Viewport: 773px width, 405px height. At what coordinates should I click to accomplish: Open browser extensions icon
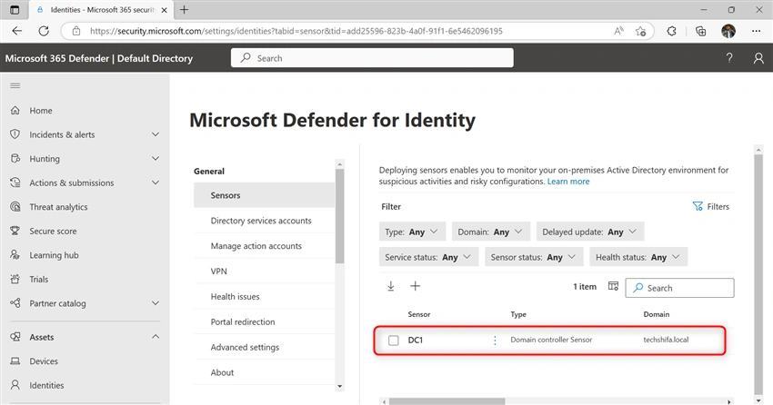click(x=671, y=31)
